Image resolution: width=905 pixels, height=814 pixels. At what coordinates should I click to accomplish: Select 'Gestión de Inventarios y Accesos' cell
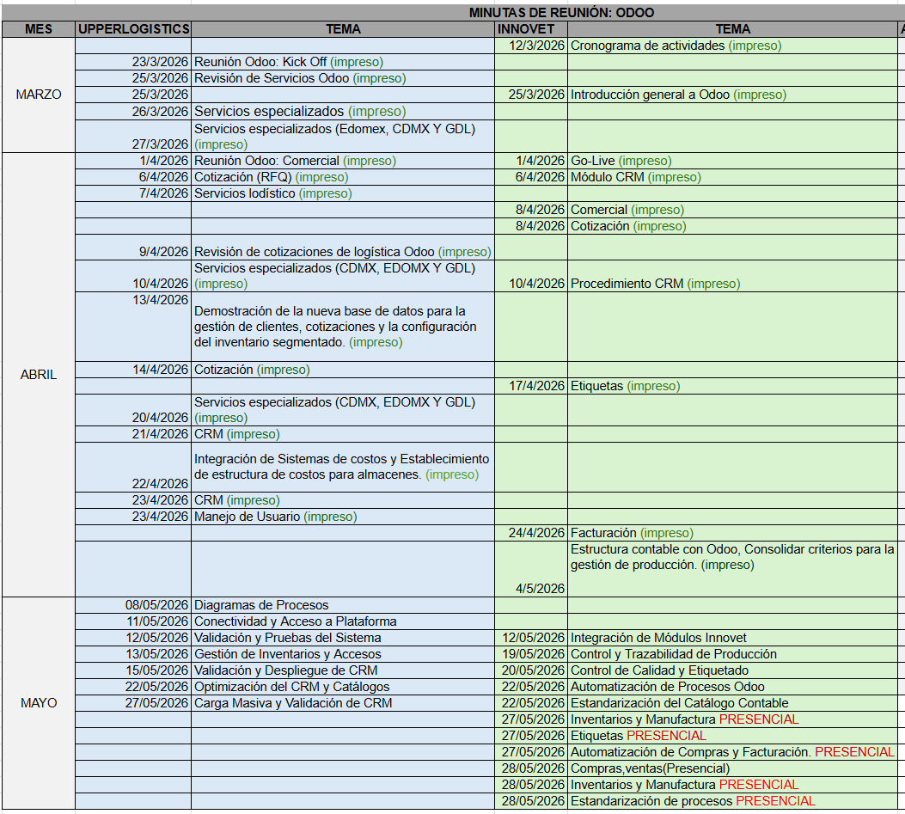point(343,654)
